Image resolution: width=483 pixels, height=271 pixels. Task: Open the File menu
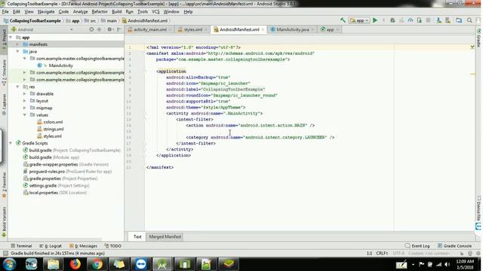pyautogui.click(x=5, y=12)
